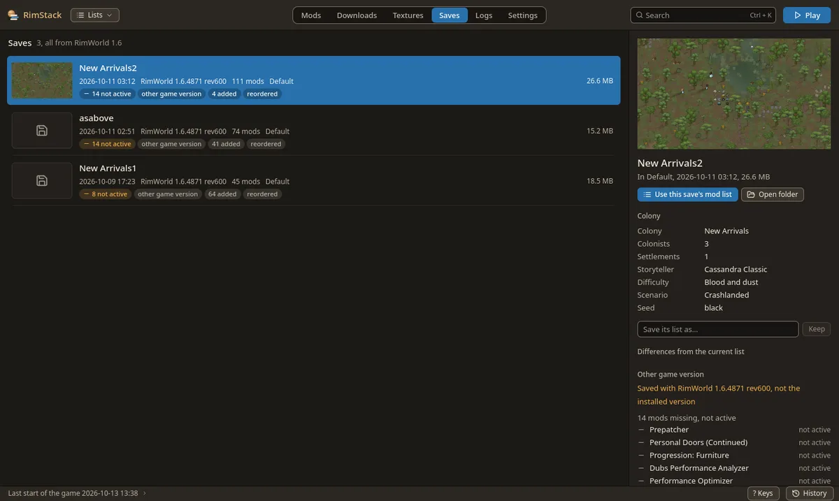Select Performance Optimizer missing mod
Image resolution: width=839 pixels, height=501 pixels.
tap(734, 481)
